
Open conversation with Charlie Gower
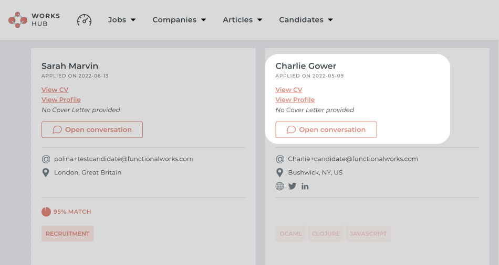coord(326,129)
